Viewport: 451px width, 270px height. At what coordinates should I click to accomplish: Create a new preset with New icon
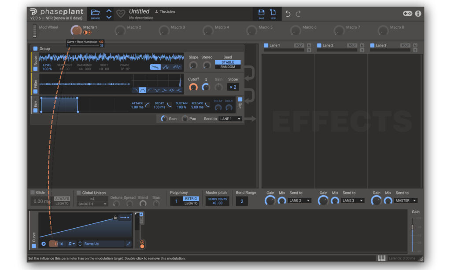(x=273, y=12)
